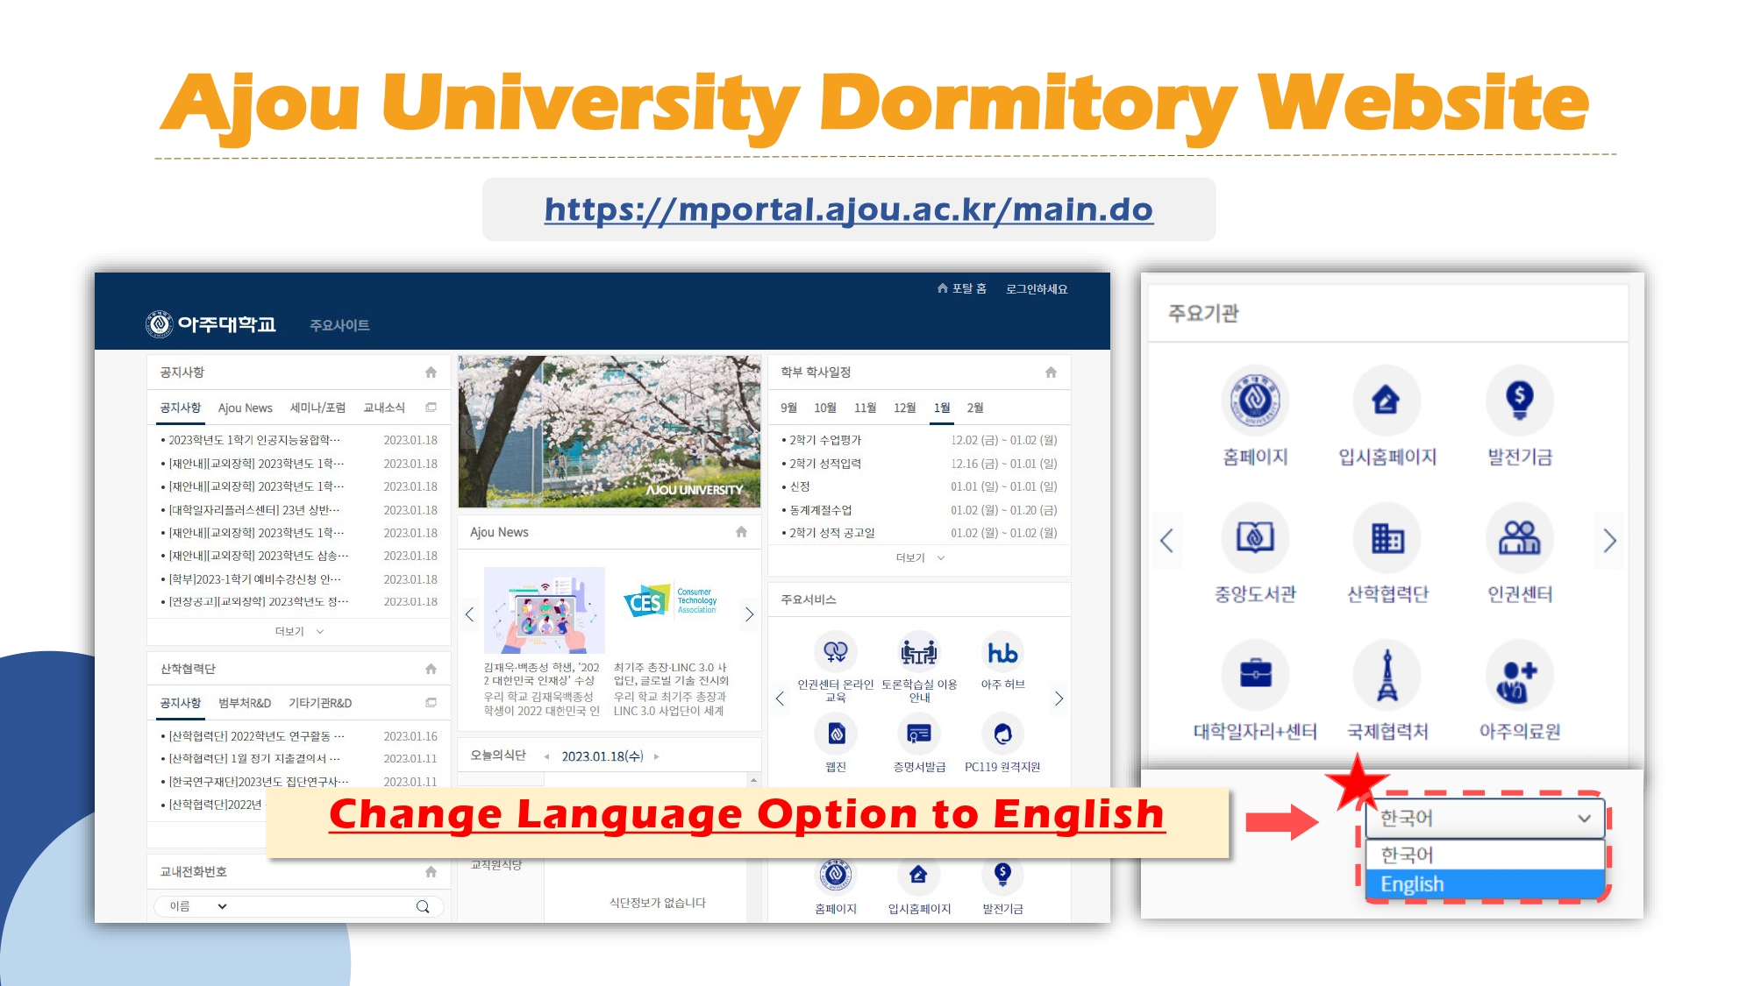This screenshot has width=1754, height=986.
Task: Expand 더보기 under the notice list
Action: tap(299, 631)
